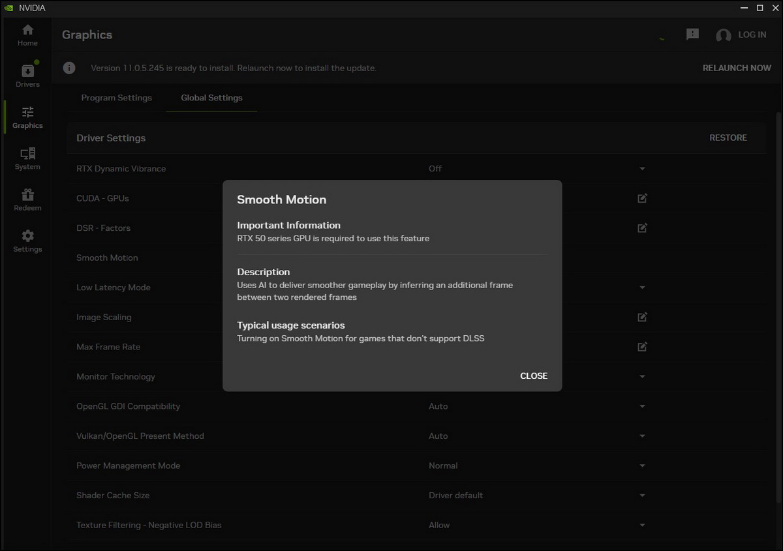
Task: Expand Monitor Technology dropdown arrow
Action: click(642, 377)
